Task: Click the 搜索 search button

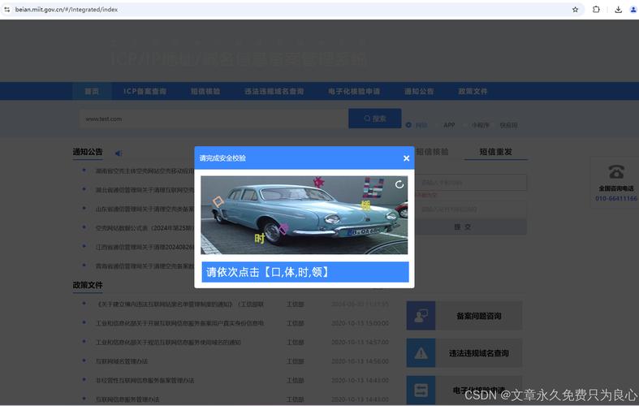Action: [x=375, y=119]
